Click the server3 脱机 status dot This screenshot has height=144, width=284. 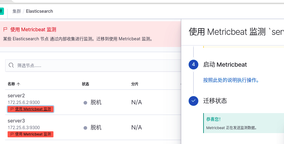pyautogui.click(x=85, y=128)
